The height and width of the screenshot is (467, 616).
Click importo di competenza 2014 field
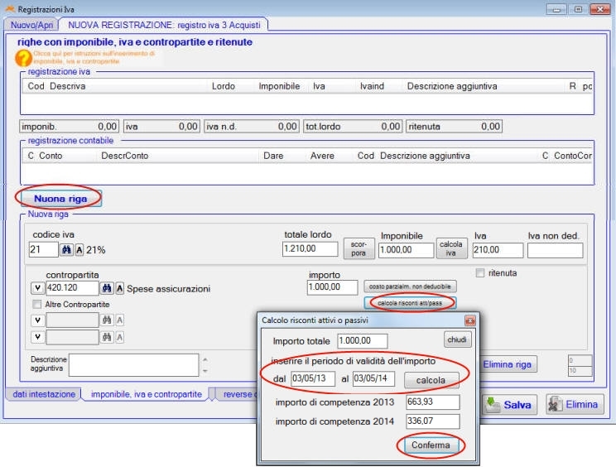tap(433, 421)
